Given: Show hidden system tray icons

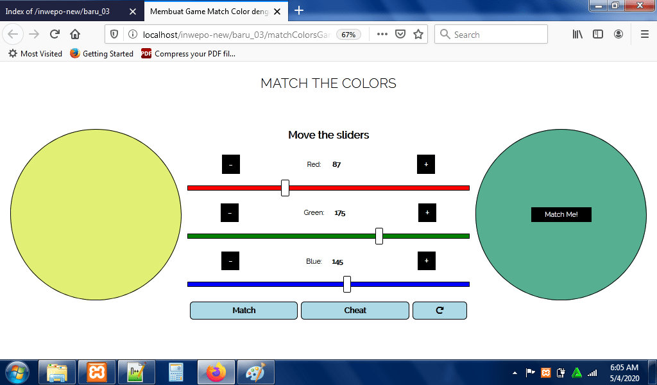Looking at the screenshot, I should click(x=515, y=372).
